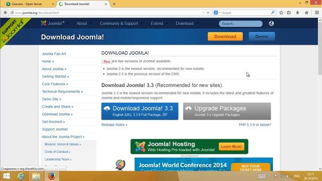Launch Internet Explorer from taskbar
This screenshot has width=322, height=181.
pyautogui.click(x=21, y=176)
